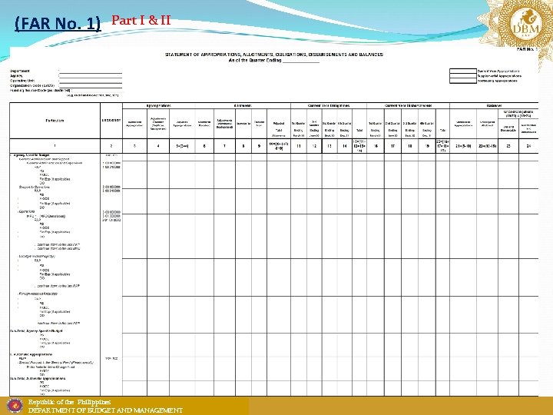This screenshot has height=415, width=553.
Task: Click "Republic of the Philippines" footer text
Action: [69, 402]
